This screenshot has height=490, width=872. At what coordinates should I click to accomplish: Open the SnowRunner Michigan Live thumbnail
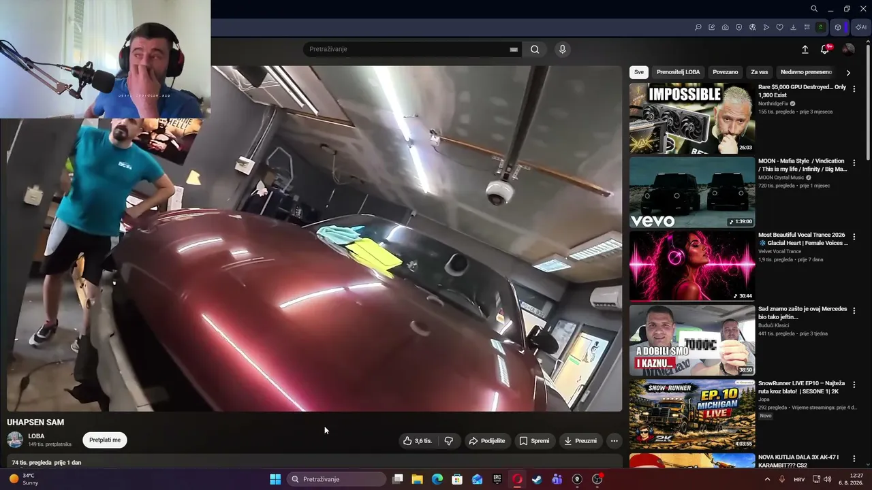click(x=692, y=414)
